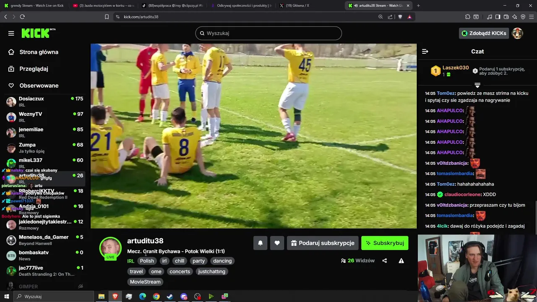Screen dimensions: 537x302
Task: Open Google Chrome from the taskbar
Action: click(x=156, y=297)
